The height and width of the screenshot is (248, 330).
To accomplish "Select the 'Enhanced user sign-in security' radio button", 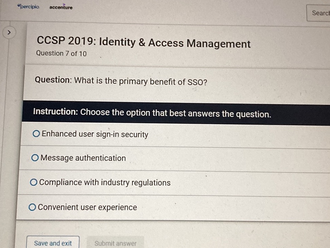I will click(x=36, y=134).
